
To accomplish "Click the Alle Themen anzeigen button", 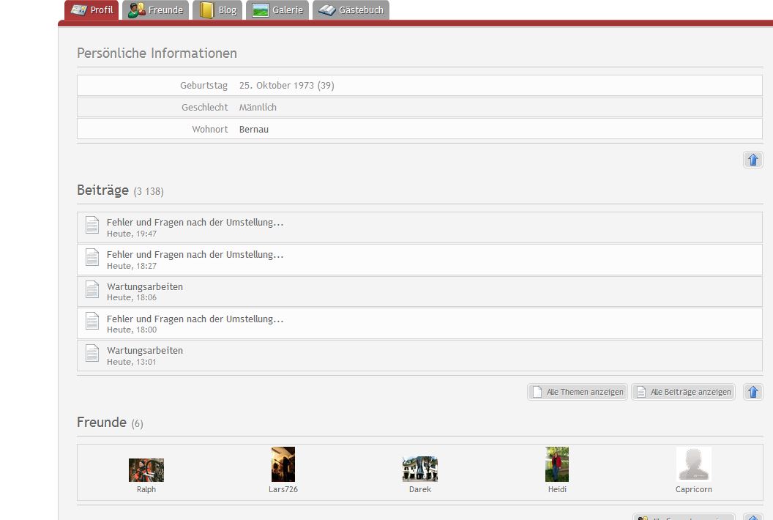I will [x=578, y=392].
